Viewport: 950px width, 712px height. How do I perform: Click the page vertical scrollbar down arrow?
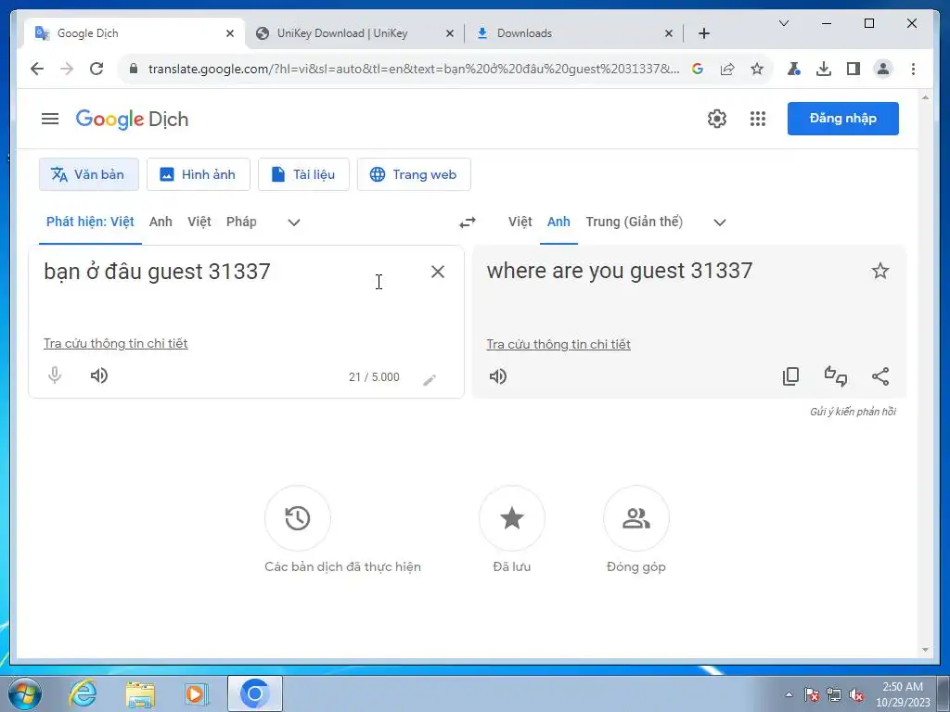925,650
